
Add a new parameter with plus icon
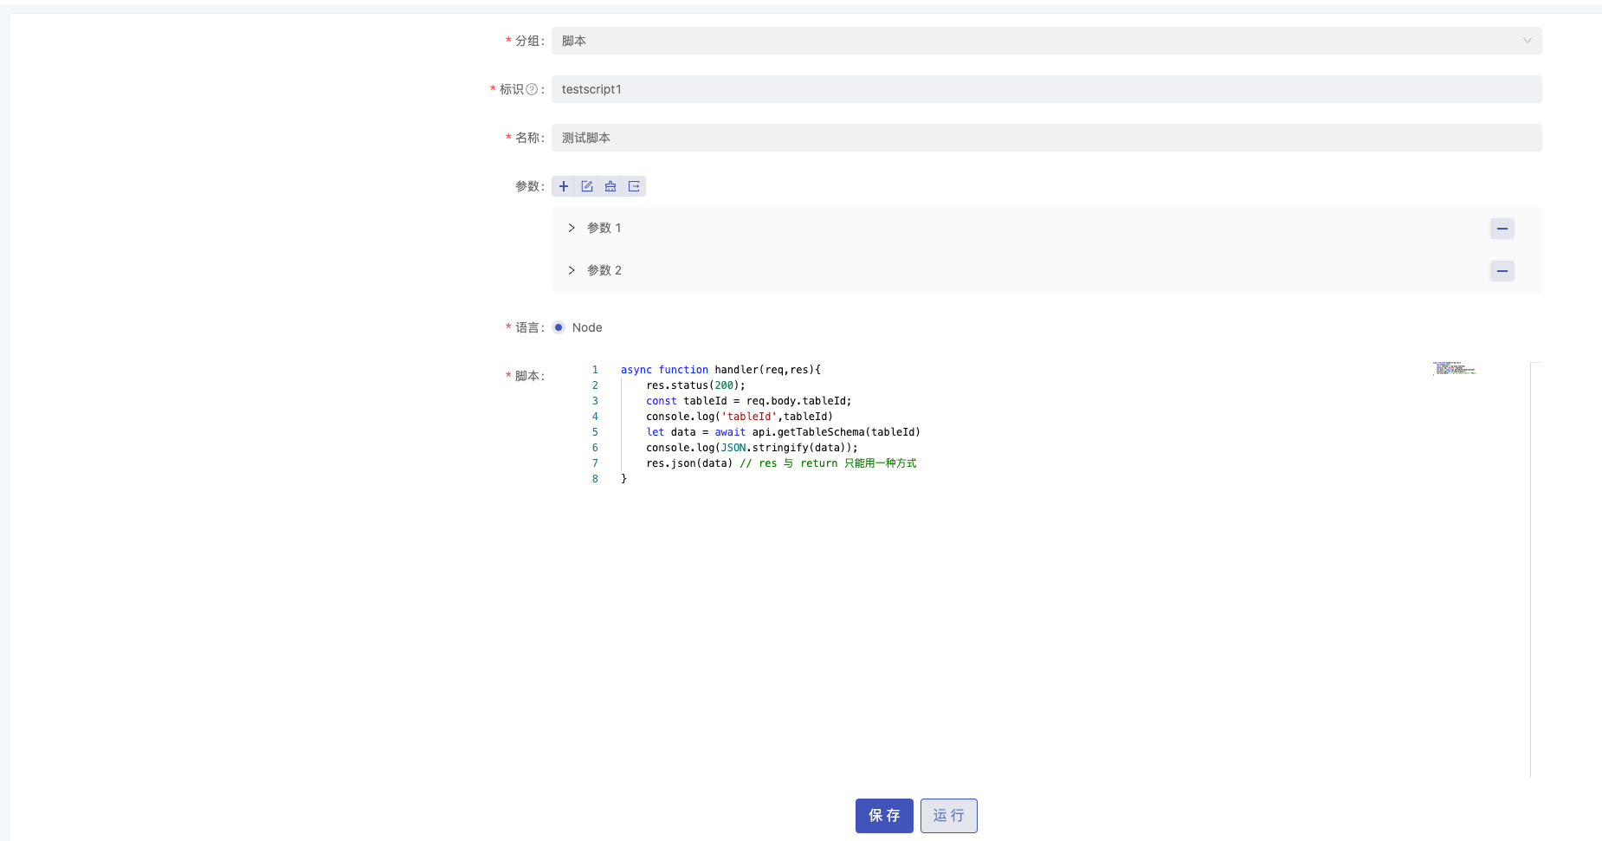[564, 186]
